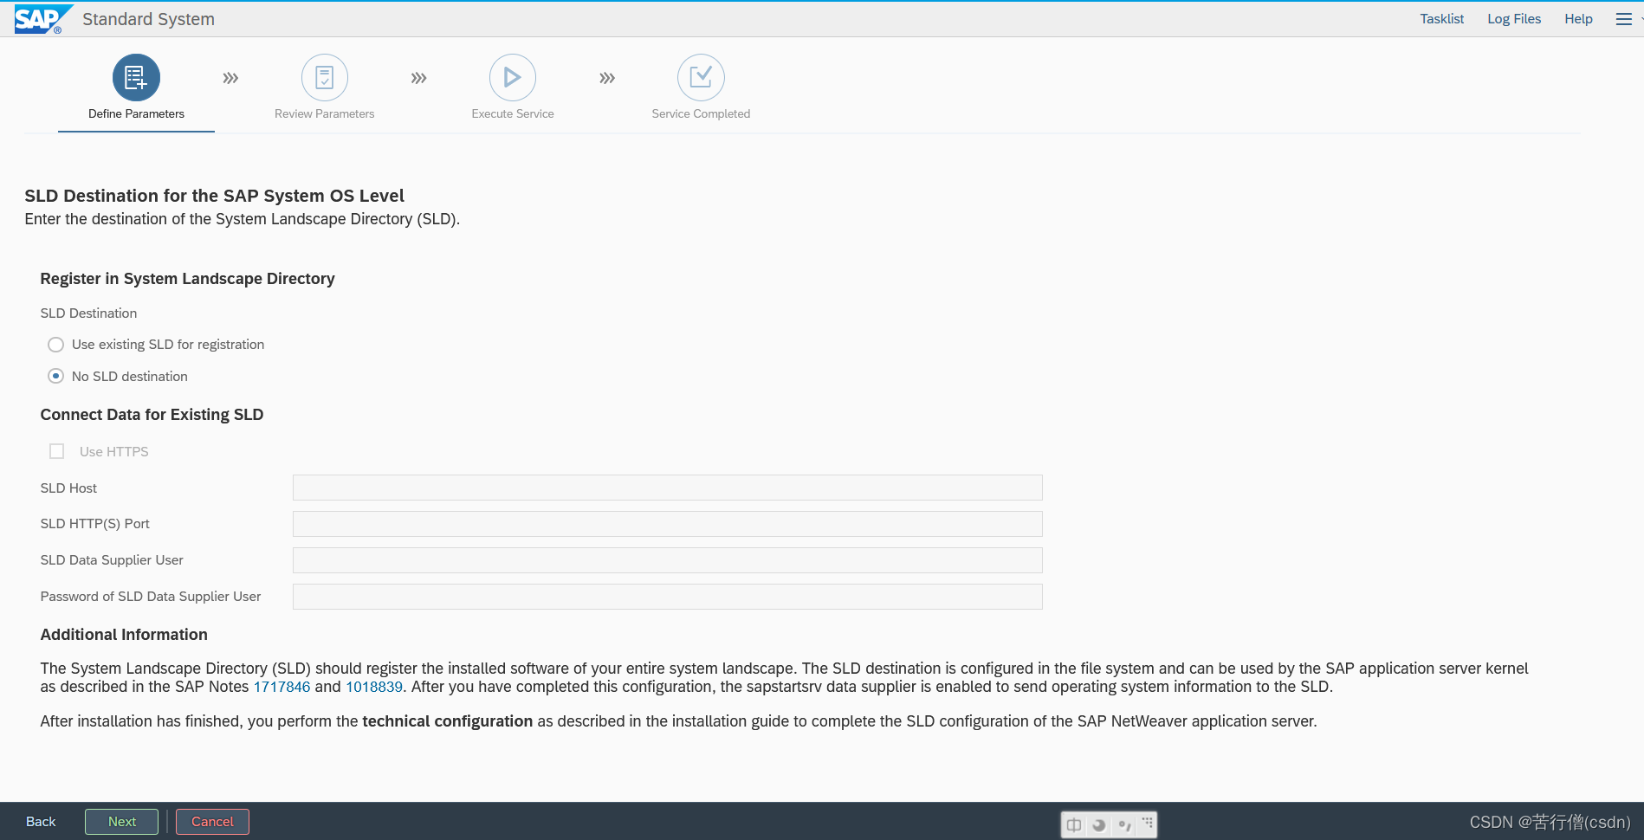Toggle punctuation mode icon in IME bar

(1124, 824)
